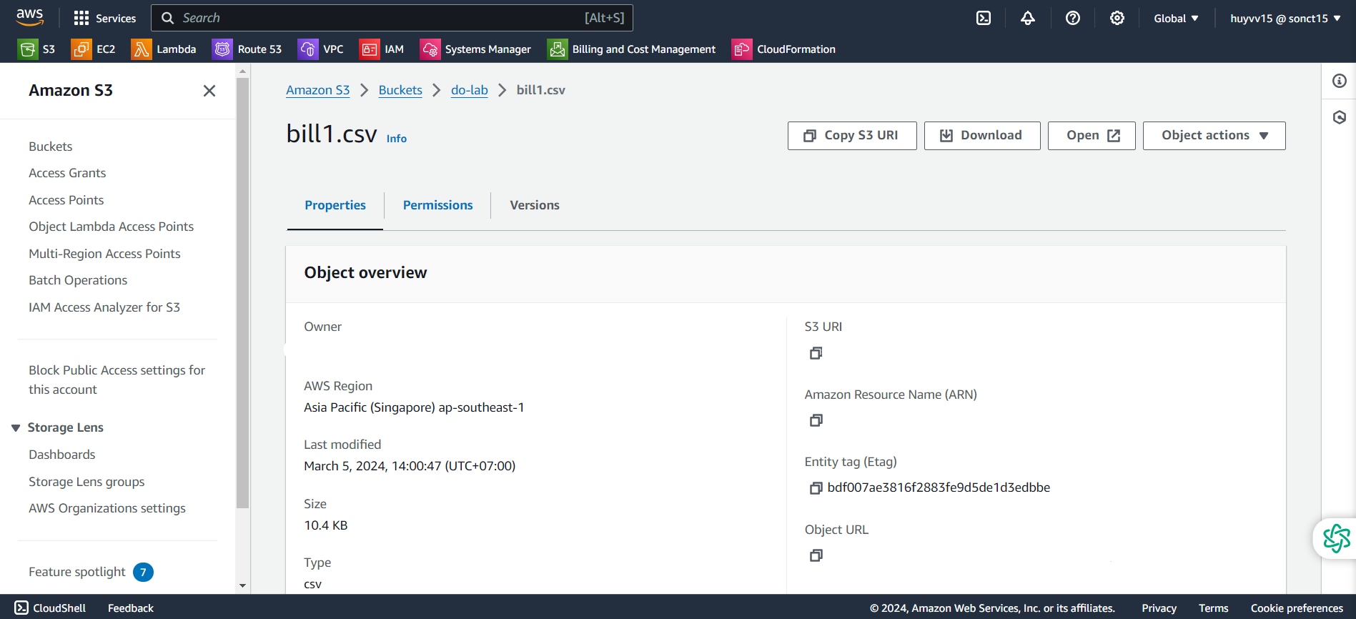The image size is (1356, 619).
Task: Open the Services grid menu
Action: coord(105,18)
